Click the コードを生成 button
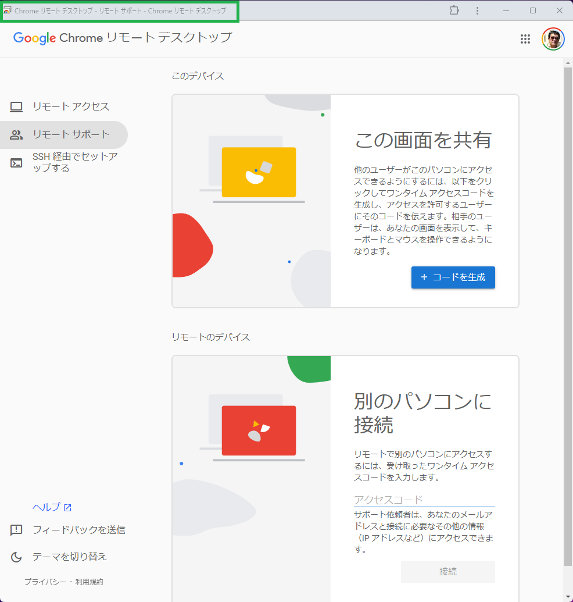 pyautogui.click(x=453, y=277)
